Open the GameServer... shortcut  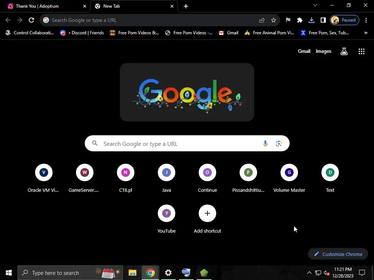(85, 178)
